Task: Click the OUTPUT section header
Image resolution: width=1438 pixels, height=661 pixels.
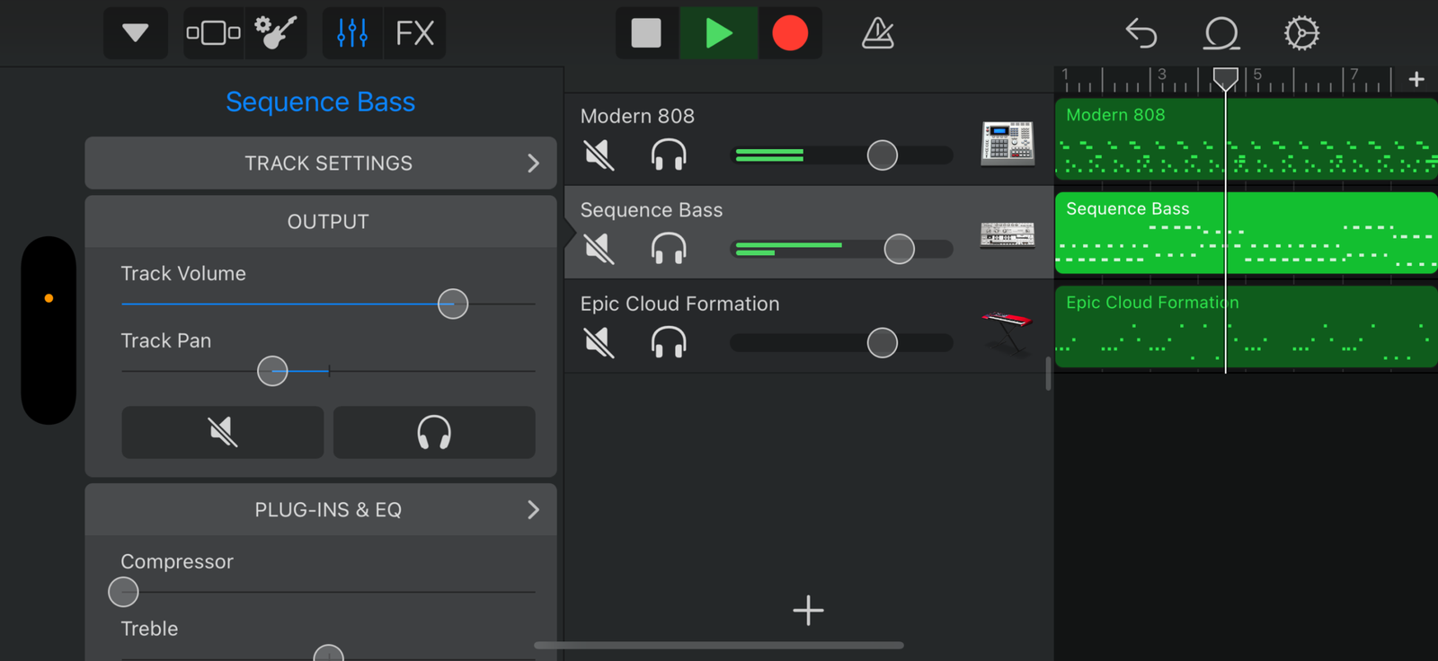Action: (321, 222)
